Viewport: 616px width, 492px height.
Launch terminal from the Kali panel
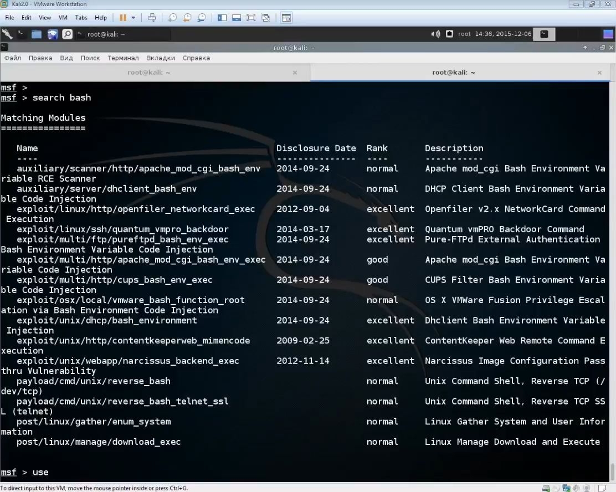[x=21, y=34]
